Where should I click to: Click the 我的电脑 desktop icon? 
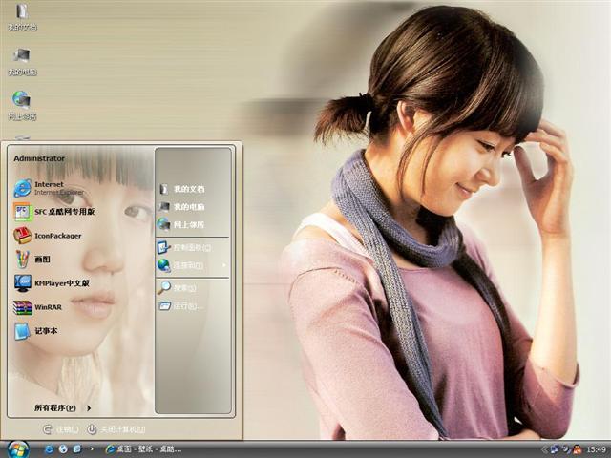point(21,57)
